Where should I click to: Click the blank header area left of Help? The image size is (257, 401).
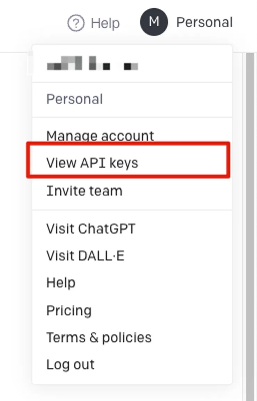point(31,23)
